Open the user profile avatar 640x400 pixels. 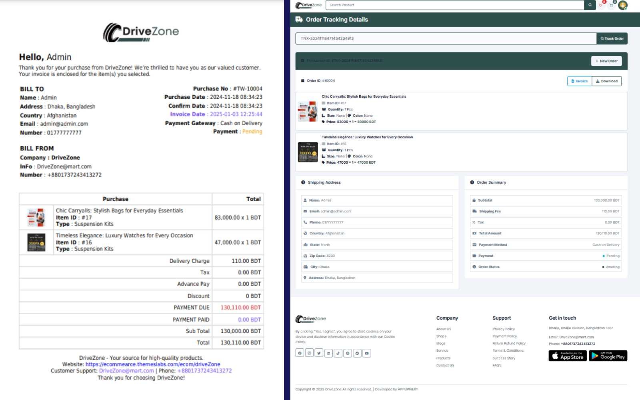click(622, 5)
